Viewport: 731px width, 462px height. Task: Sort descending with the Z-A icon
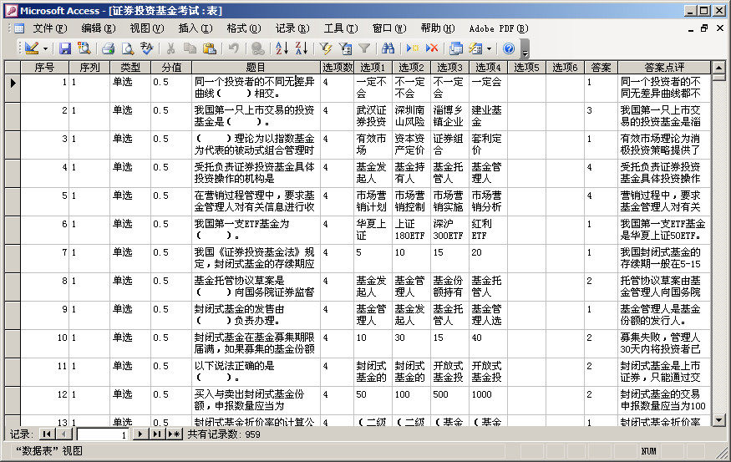[x=302, y=48]
